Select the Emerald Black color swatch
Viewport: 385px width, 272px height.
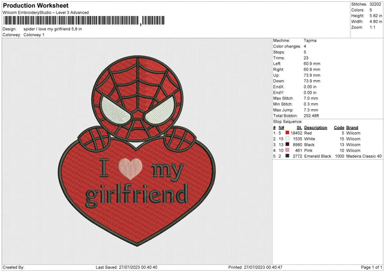tap(287, 156)
